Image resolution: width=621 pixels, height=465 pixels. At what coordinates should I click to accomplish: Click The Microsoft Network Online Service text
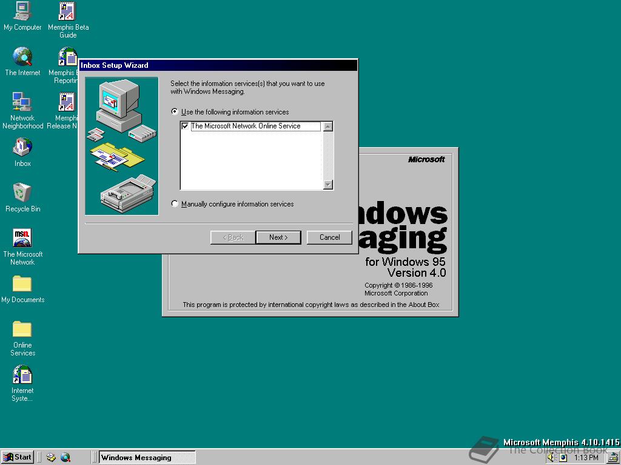[x=246, y=126]
